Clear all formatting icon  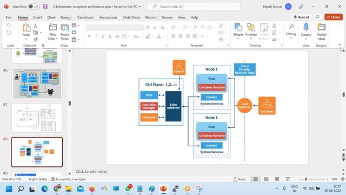[163, 28]
